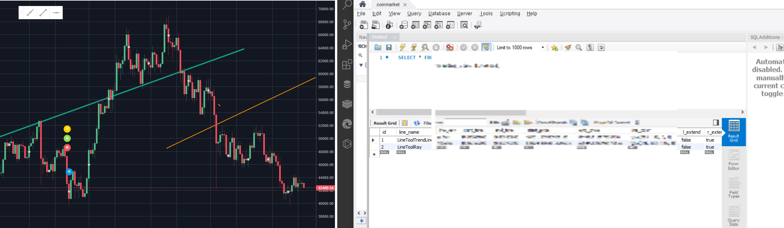
Task: Open the schema inspector icon
Action: click(x=390, y=25)
